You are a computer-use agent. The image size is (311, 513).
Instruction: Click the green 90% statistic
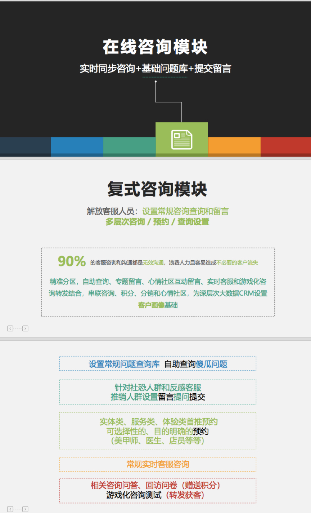(x=72, y=261)
